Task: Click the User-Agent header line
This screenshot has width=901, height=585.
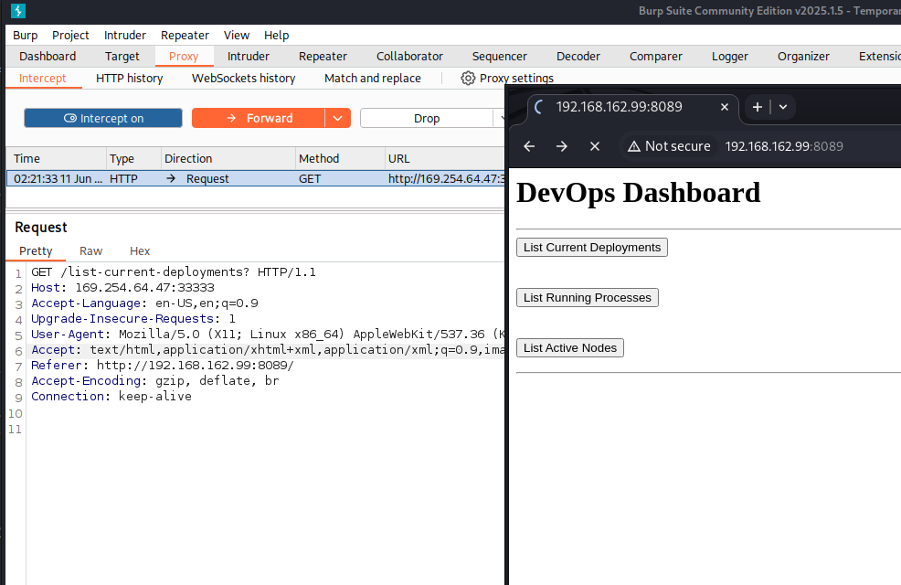Action: (268, 334)
